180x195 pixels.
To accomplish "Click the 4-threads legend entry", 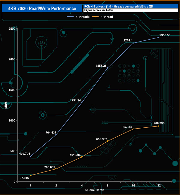I will tap(78, 17).
